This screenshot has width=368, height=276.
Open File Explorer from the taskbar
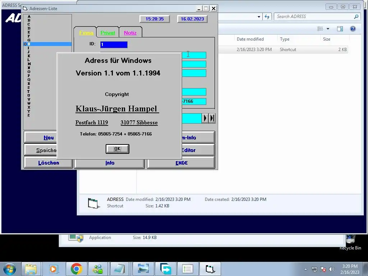pyautogui.click(x=31, y=269)
